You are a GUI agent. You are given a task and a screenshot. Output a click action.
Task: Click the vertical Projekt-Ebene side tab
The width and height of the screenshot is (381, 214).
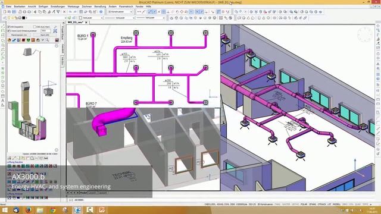coord(63,33)
